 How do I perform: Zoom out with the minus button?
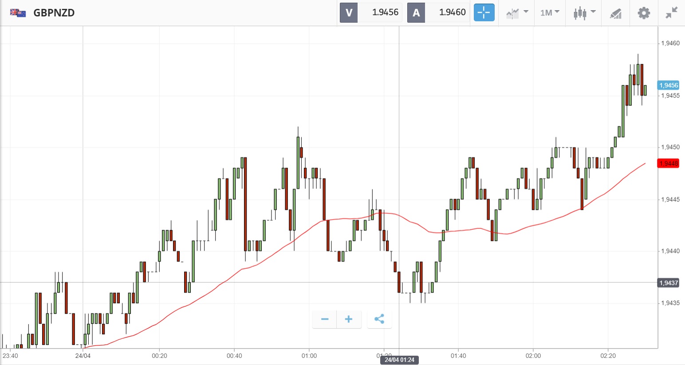tap(325, 319)
